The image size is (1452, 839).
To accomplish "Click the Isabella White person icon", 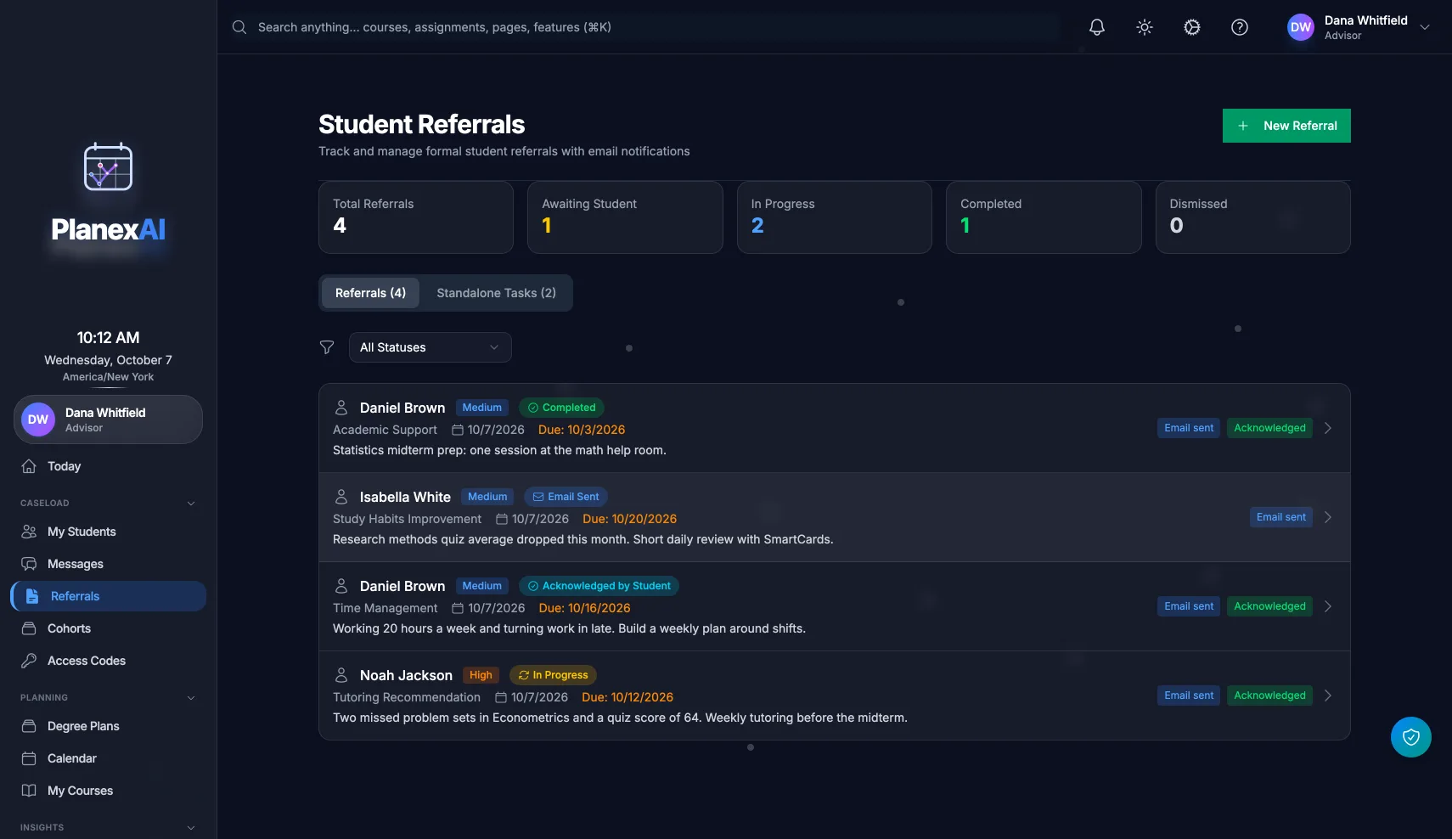I will click(x=341, y=497).
